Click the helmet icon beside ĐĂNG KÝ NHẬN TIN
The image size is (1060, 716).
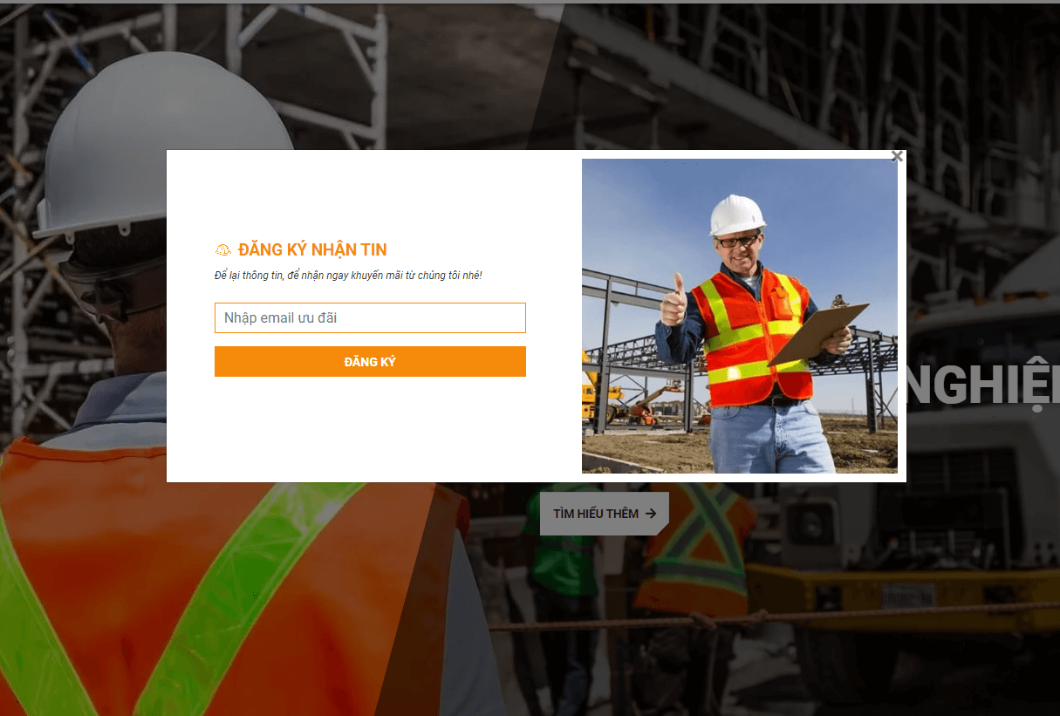pyautogui.click(x=222, y=250)
